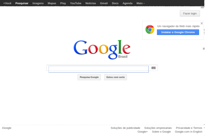The width and height of the screenshot is (207, 138).
Task: Open the +Você link in top bar
Action: click(x=7, y=3)
